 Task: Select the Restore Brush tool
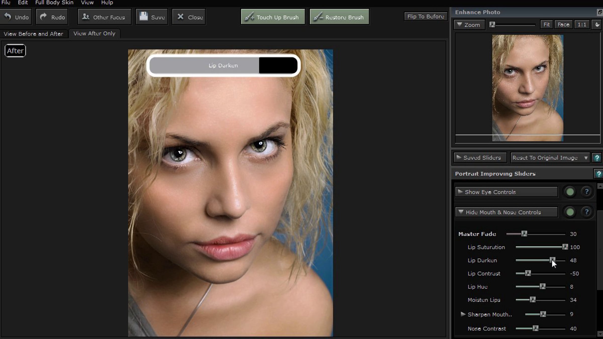pyautogui.click(x=339, y=17)
